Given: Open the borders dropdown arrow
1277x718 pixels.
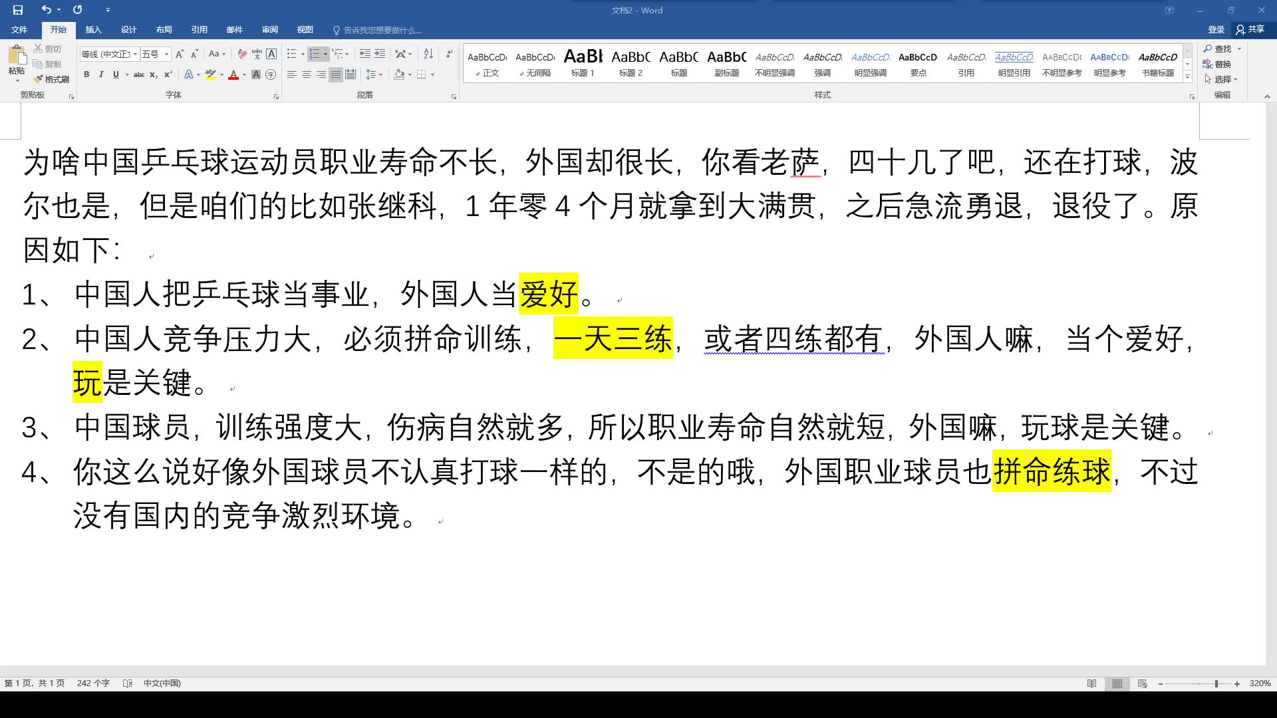Looking at the screenshot, I should point(432,74).
